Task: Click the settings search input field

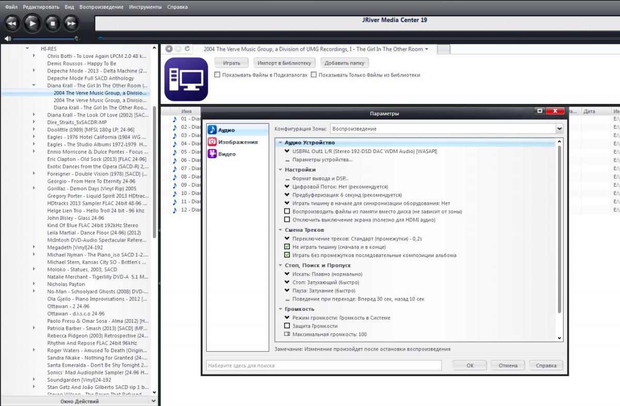Action: coord(324,365)
